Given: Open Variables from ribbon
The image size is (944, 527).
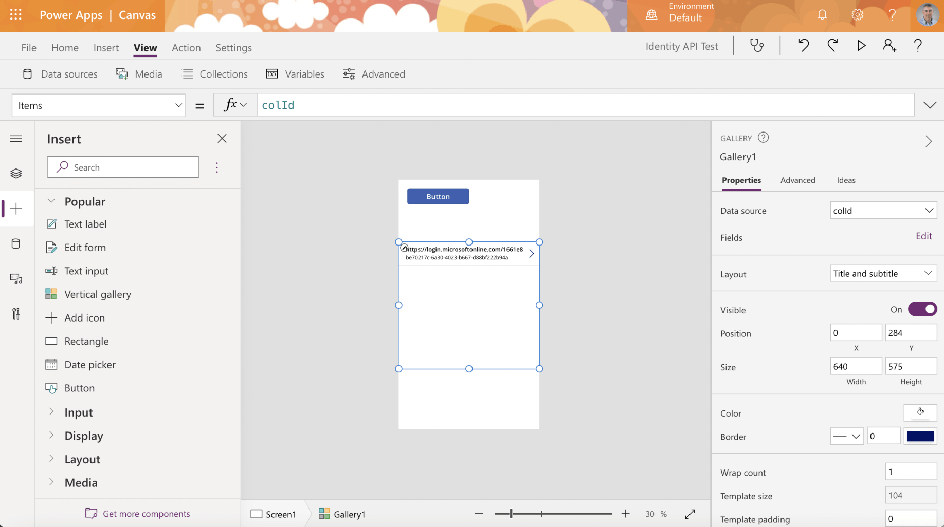Looking at the screenshot, I should 295,74.
